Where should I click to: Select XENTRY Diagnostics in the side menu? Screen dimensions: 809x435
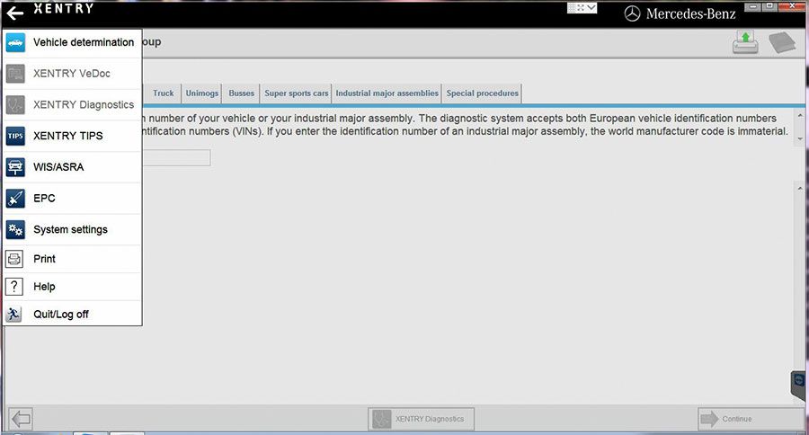click(x=72, y=105)
